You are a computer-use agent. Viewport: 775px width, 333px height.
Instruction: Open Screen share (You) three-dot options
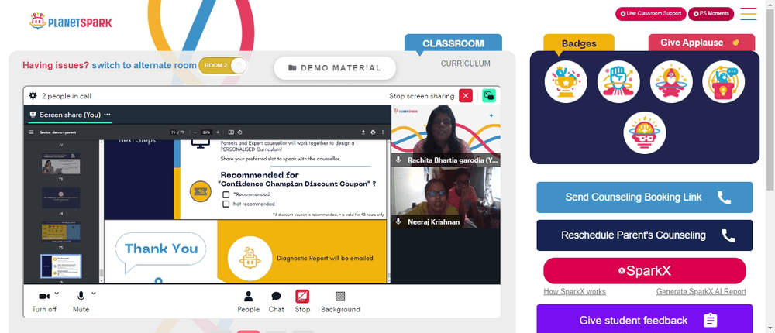pos(107,115)
